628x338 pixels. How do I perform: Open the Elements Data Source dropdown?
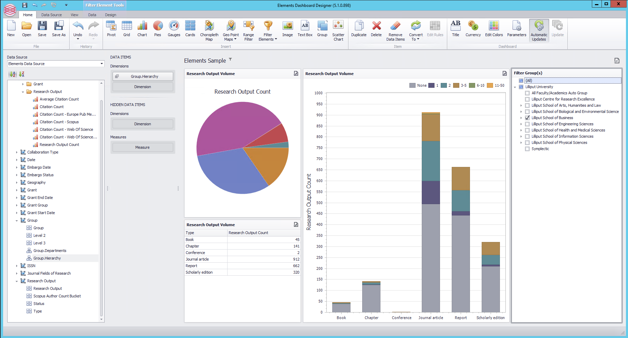102,64
